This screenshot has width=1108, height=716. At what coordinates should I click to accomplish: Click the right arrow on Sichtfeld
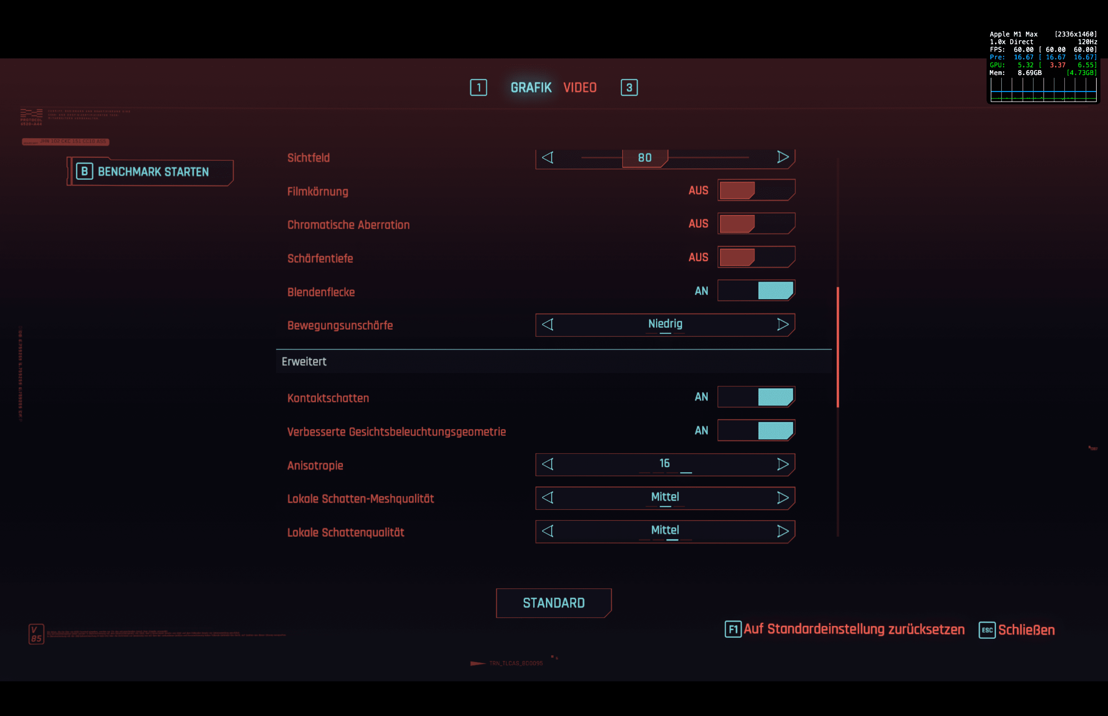(783, 157)
